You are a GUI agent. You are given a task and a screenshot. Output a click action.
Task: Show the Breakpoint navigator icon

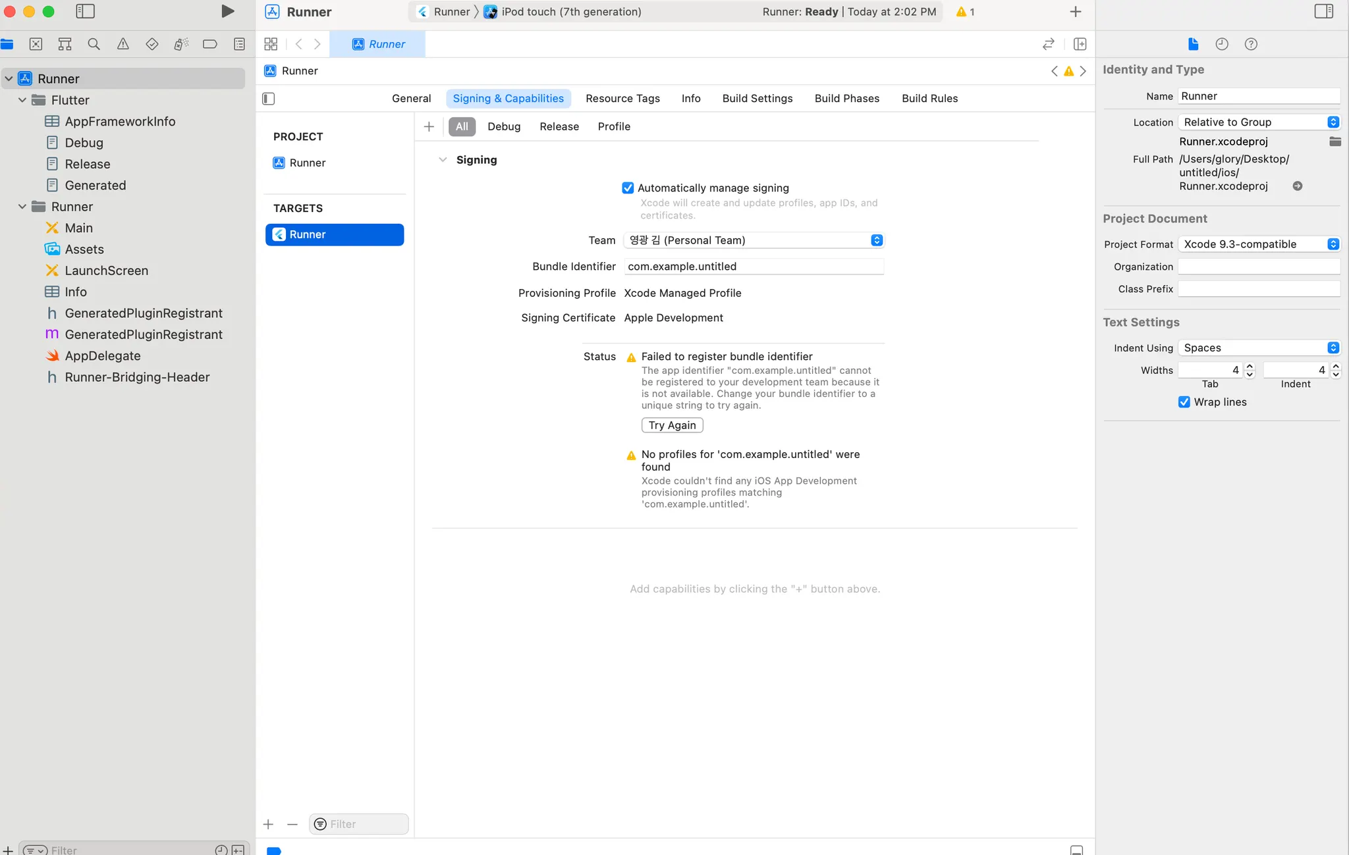pyautogui.click(x=209, y=44)
